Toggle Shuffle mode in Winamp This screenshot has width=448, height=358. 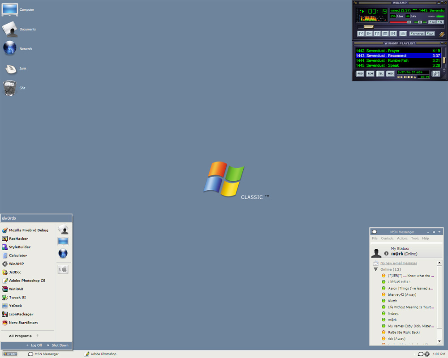pyautogui.click(x=417, y=34)
